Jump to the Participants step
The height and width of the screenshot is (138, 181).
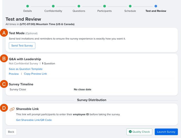tap(104, 11)
